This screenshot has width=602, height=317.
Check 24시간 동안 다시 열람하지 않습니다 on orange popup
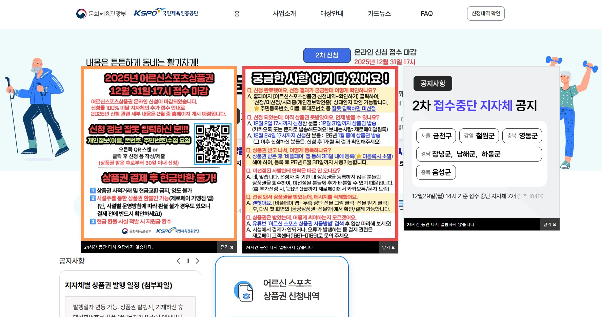(x=118, y=247)
